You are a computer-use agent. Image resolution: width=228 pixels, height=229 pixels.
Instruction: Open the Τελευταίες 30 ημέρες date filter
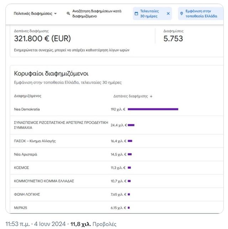pyautogui.click(x=149, y=14)
